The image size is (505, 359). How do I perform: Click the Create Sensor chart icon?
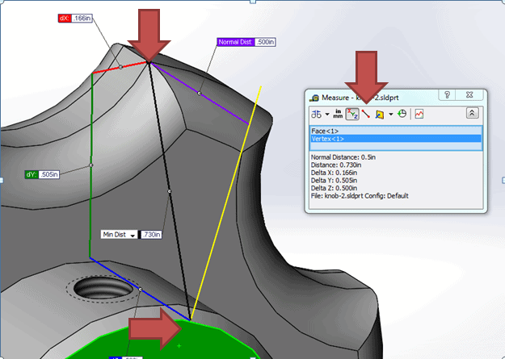[x=419, y=115]
